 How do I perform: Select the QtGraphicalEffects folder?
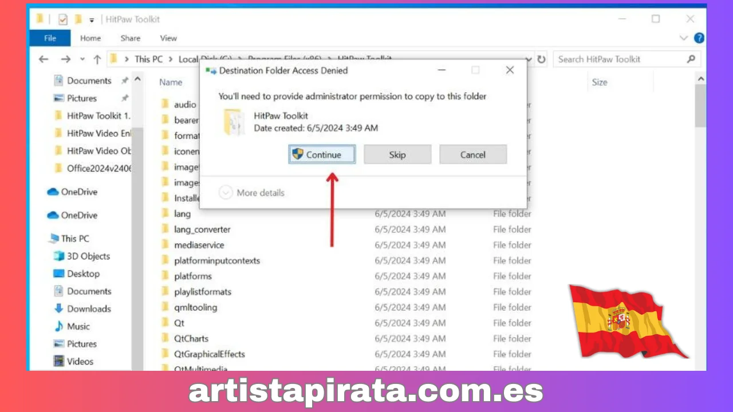pos(210,354)
